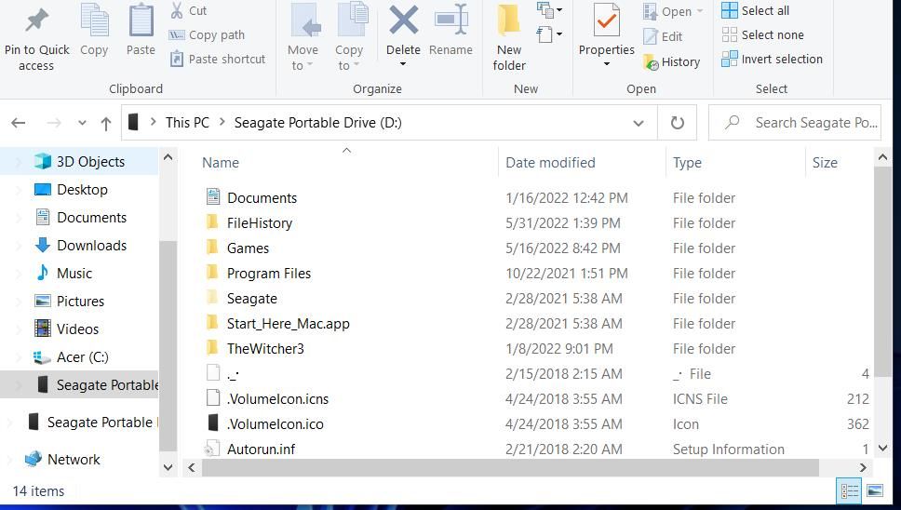The width and height of the screenshot is (901, 510).
Task: Click file list scroll right arrow
Action: click(x=863, y=467)
